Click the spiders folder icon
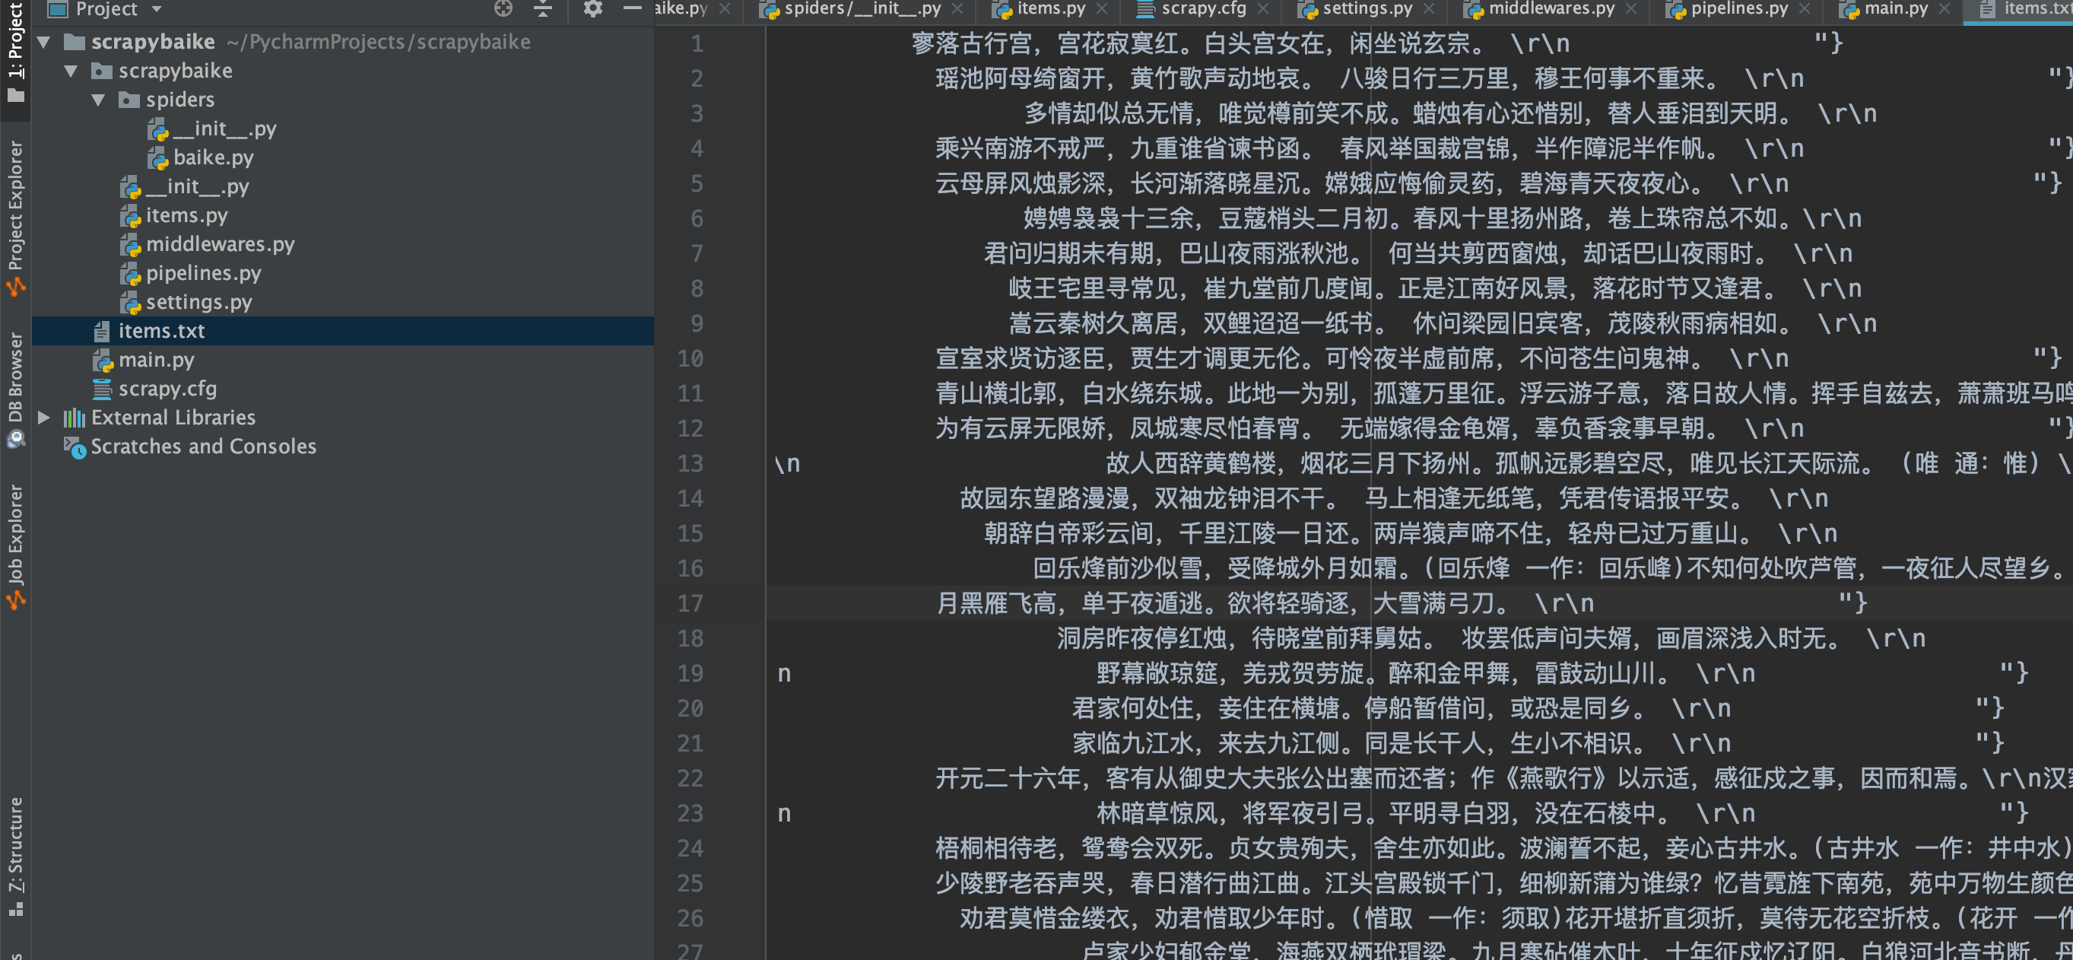Image resolution: width=2073 pixels, height=960 pixels. [x=129, y=100]
